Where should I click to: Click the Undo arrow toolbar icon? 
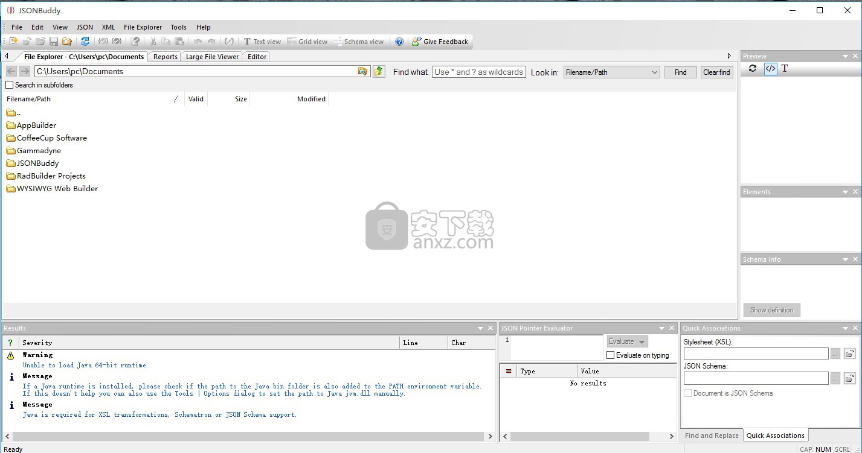point(198,42)
